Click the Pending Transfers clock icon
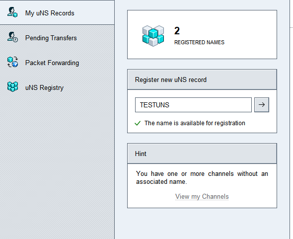293x239 pixels. (12, 37)
